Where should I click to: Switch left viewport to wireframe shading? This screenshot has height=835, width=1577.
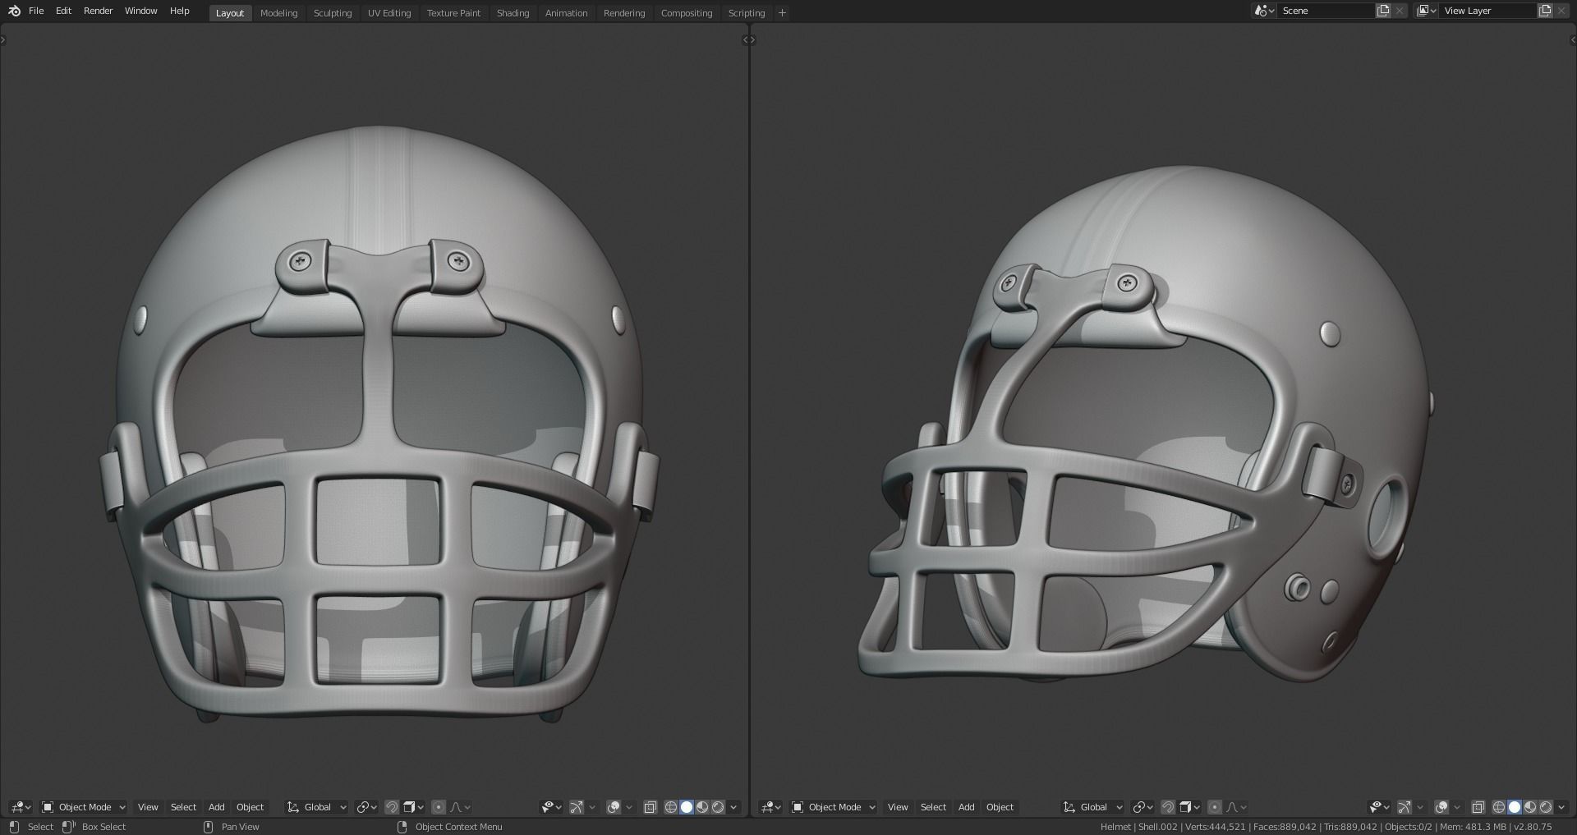[671, 807]
